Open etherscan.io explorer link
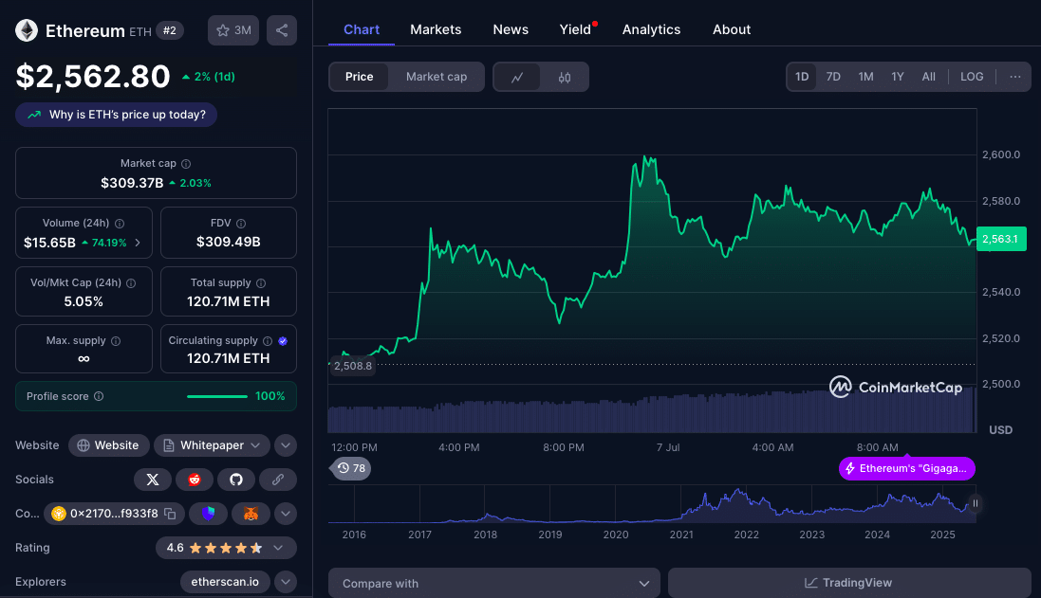The image size is (1041, 598). point(225,582)
